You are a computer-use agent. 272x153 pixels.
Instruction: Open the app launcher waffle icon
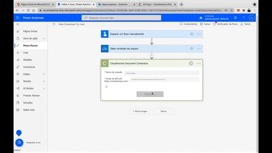17,18
